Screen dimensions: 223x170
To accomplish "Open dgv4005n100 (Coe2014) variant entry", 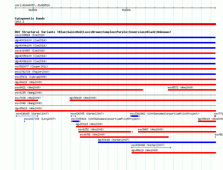I will click(31, 56).
